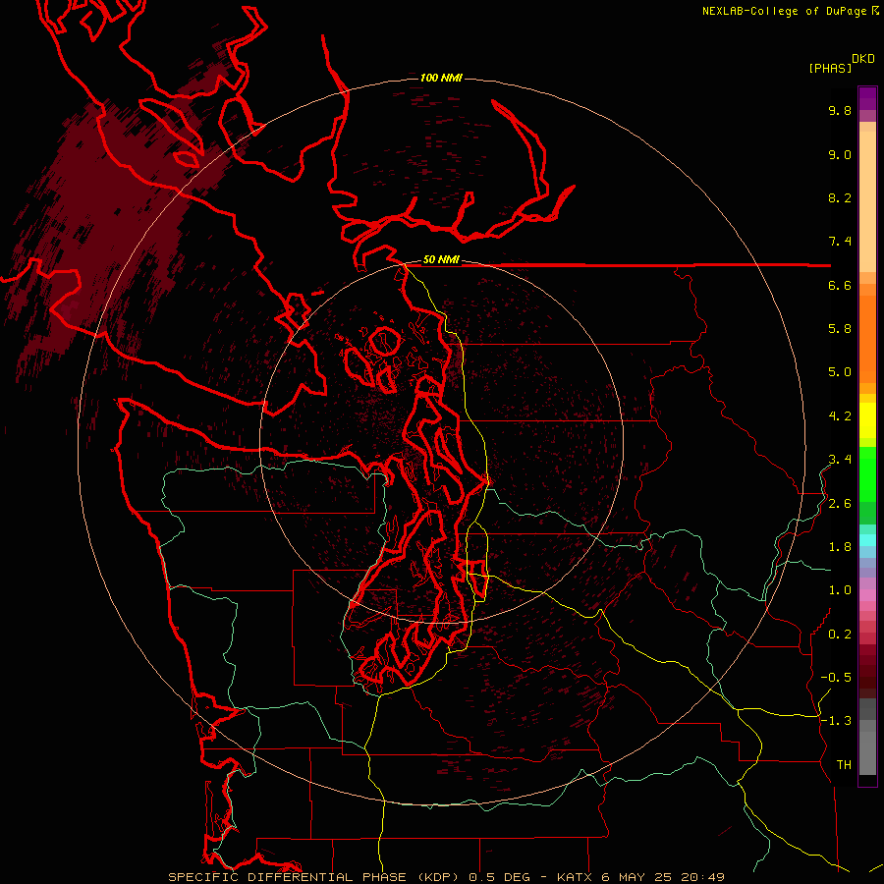
Task: Click the 0.2 value on the legend
Action: point(840,635)
